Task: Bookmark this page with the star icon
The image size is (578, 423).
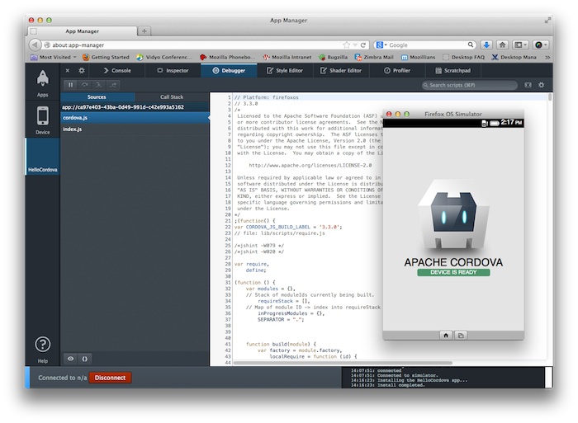Action: (347, 45)
